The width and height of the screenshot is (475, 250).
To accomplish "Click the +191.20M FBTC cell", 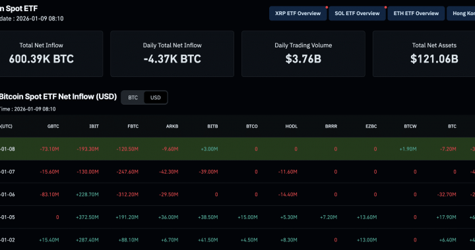I will (x=127, y=217).
